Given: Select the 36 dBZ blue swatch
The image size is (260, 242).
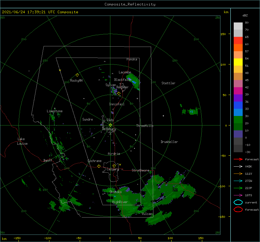Looking at the screenshot, I should tap(238, 105).
